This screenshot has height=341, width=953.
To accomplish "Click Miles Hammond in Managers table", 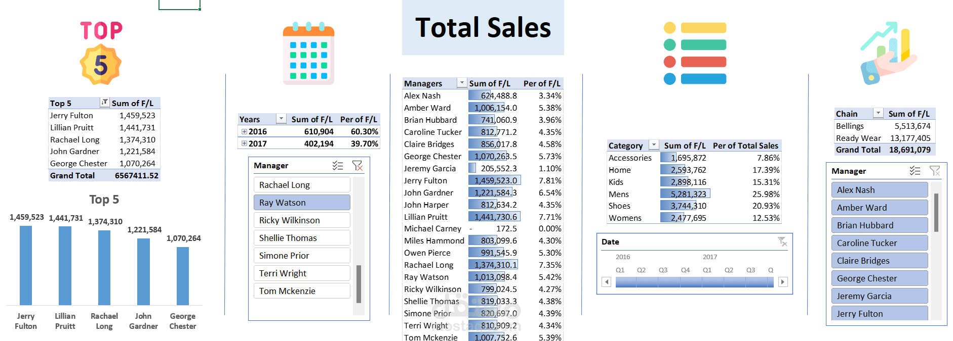I will click(434, 241).
